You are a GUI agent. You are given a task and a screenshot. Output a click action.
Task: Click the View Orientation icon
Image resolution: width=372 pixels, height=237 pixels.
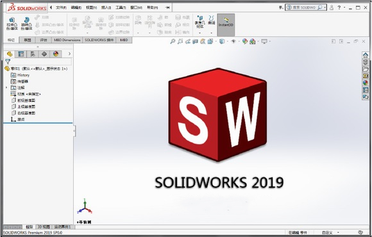tap(210, 42)
